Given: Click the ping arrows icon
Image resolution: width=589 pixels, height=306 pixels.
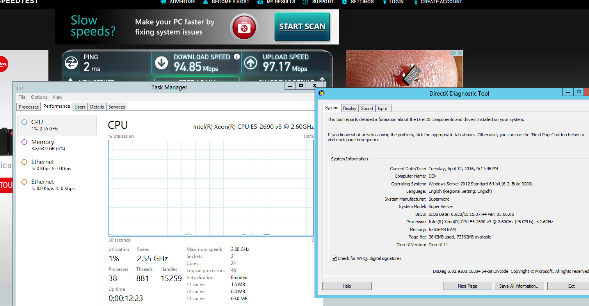Looking at the screenshot, I should point(71,62).
